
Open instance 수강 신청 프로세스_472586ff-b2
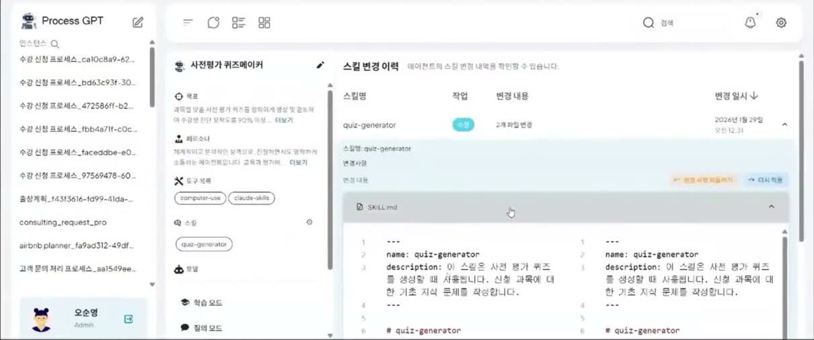[77, 105]
